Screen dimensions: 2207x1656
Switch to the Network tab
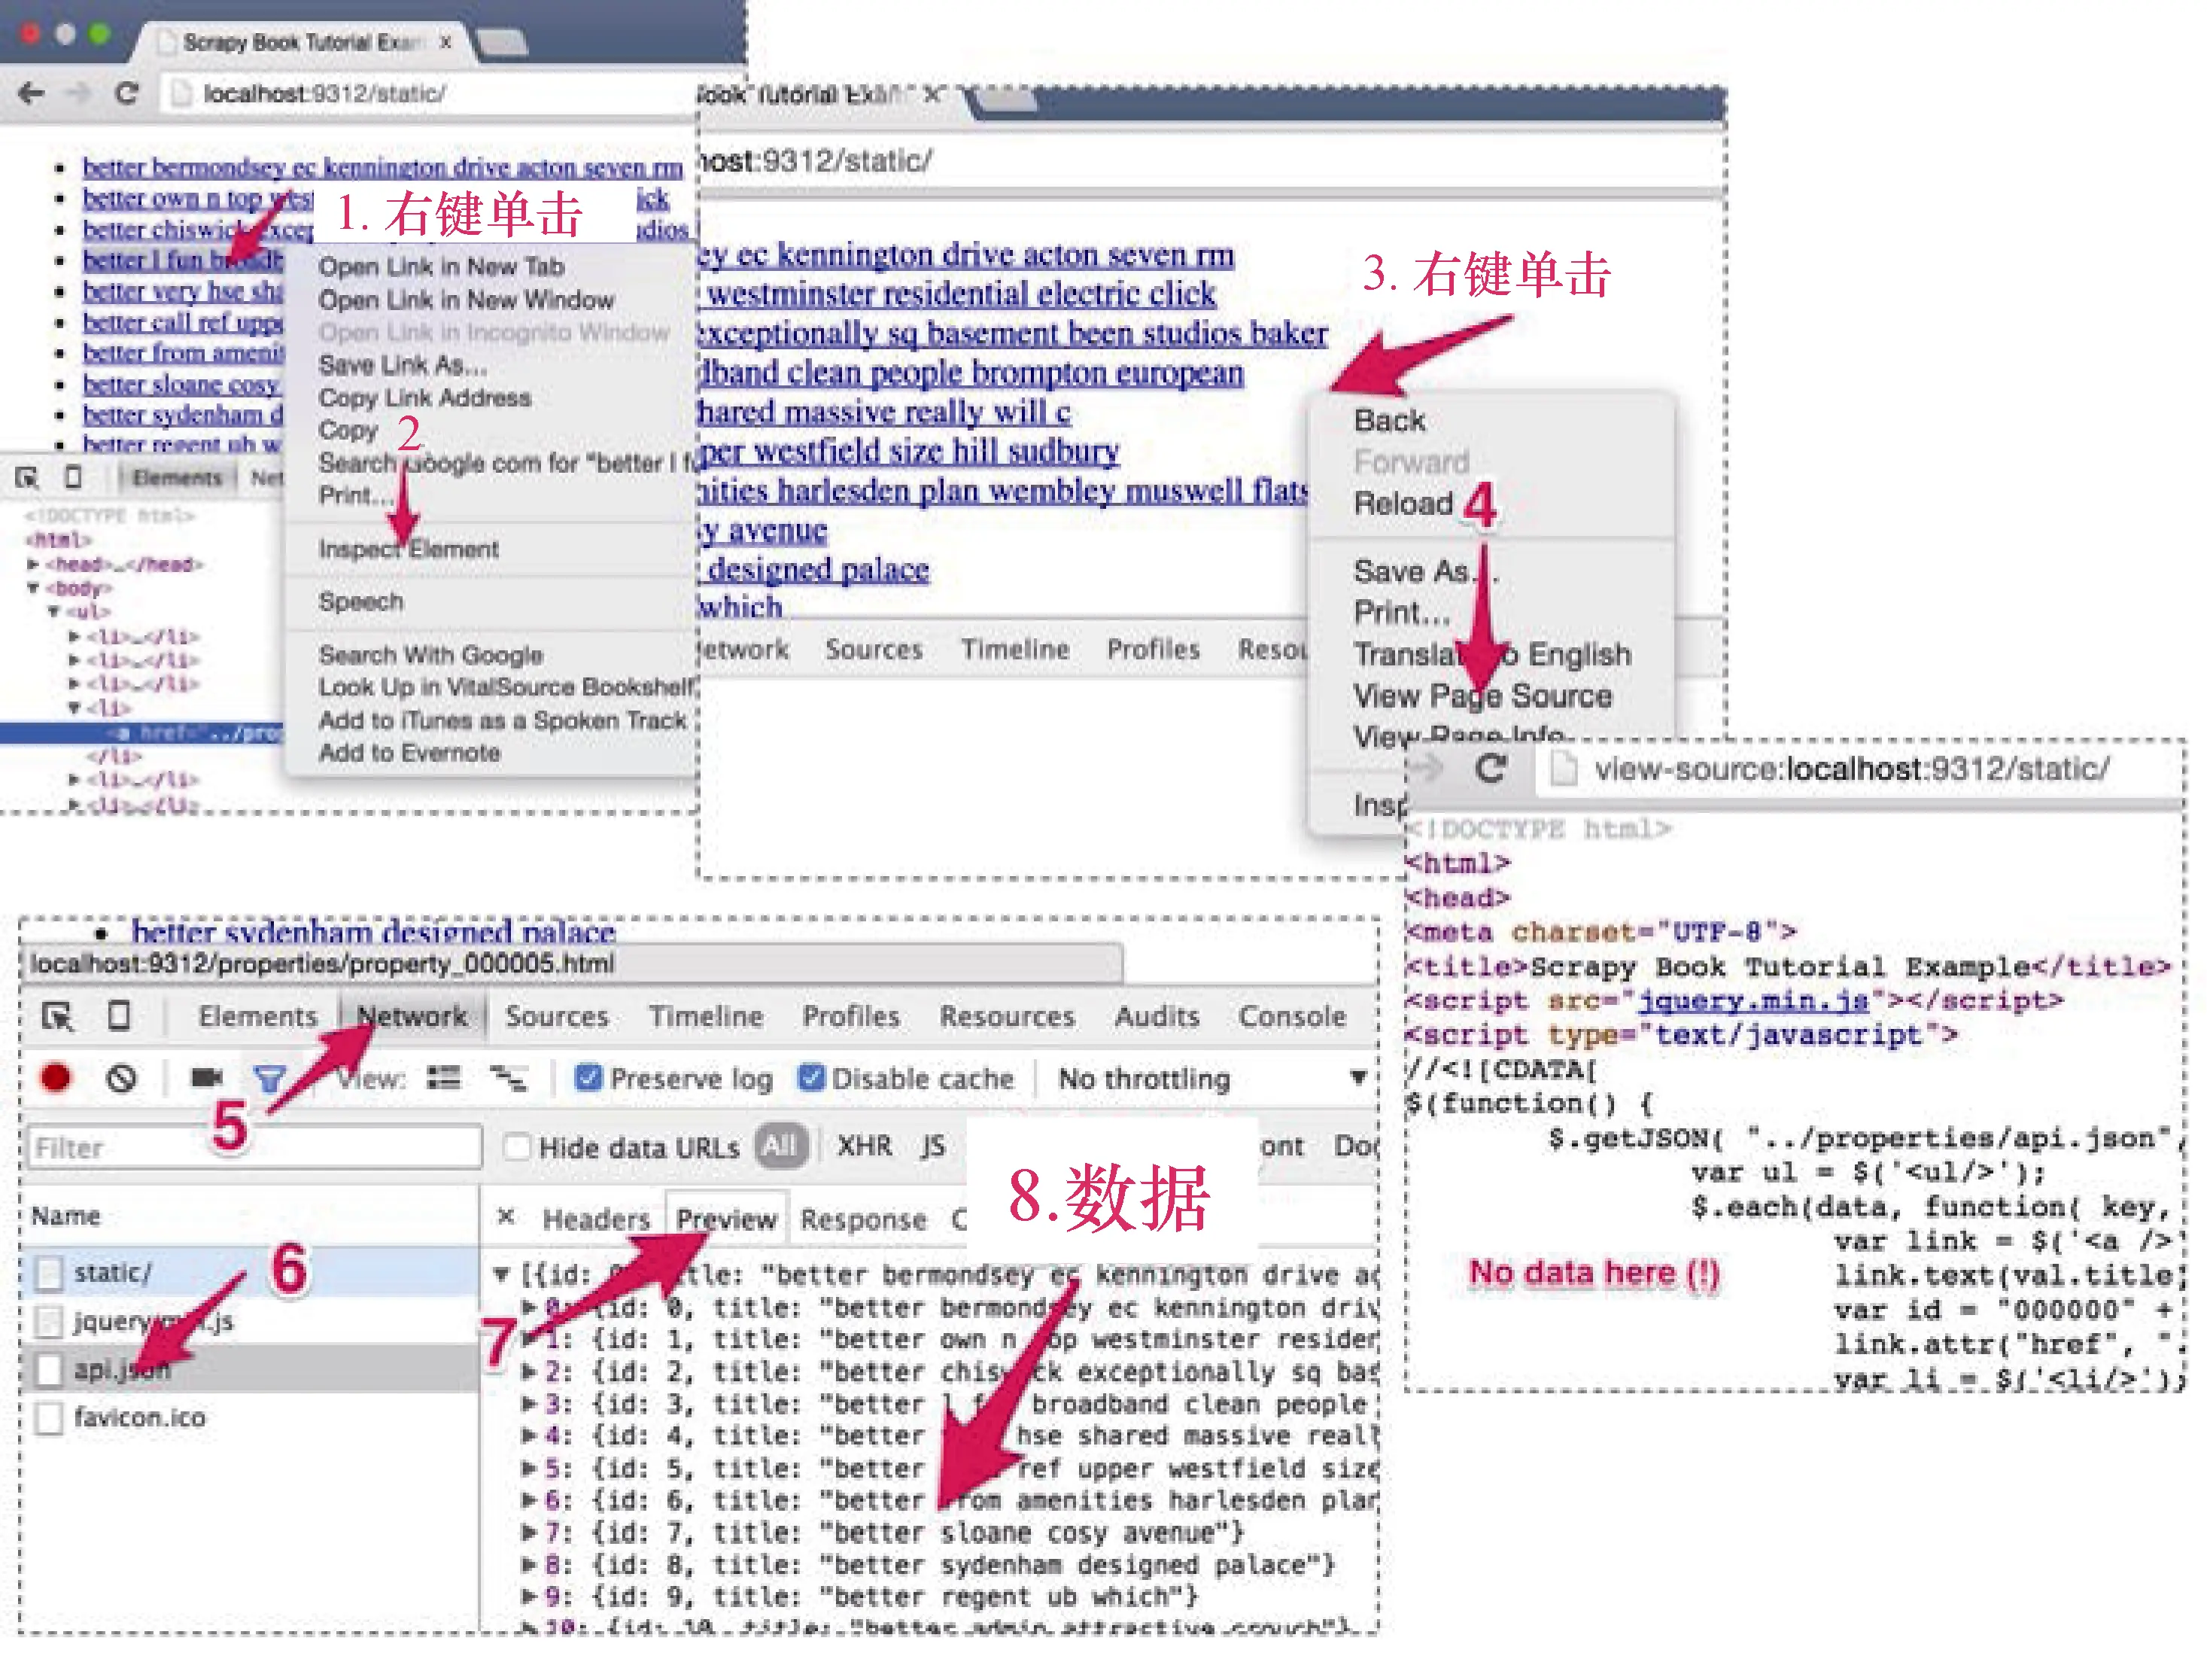pyautogui.click(x=412, y=1016)
